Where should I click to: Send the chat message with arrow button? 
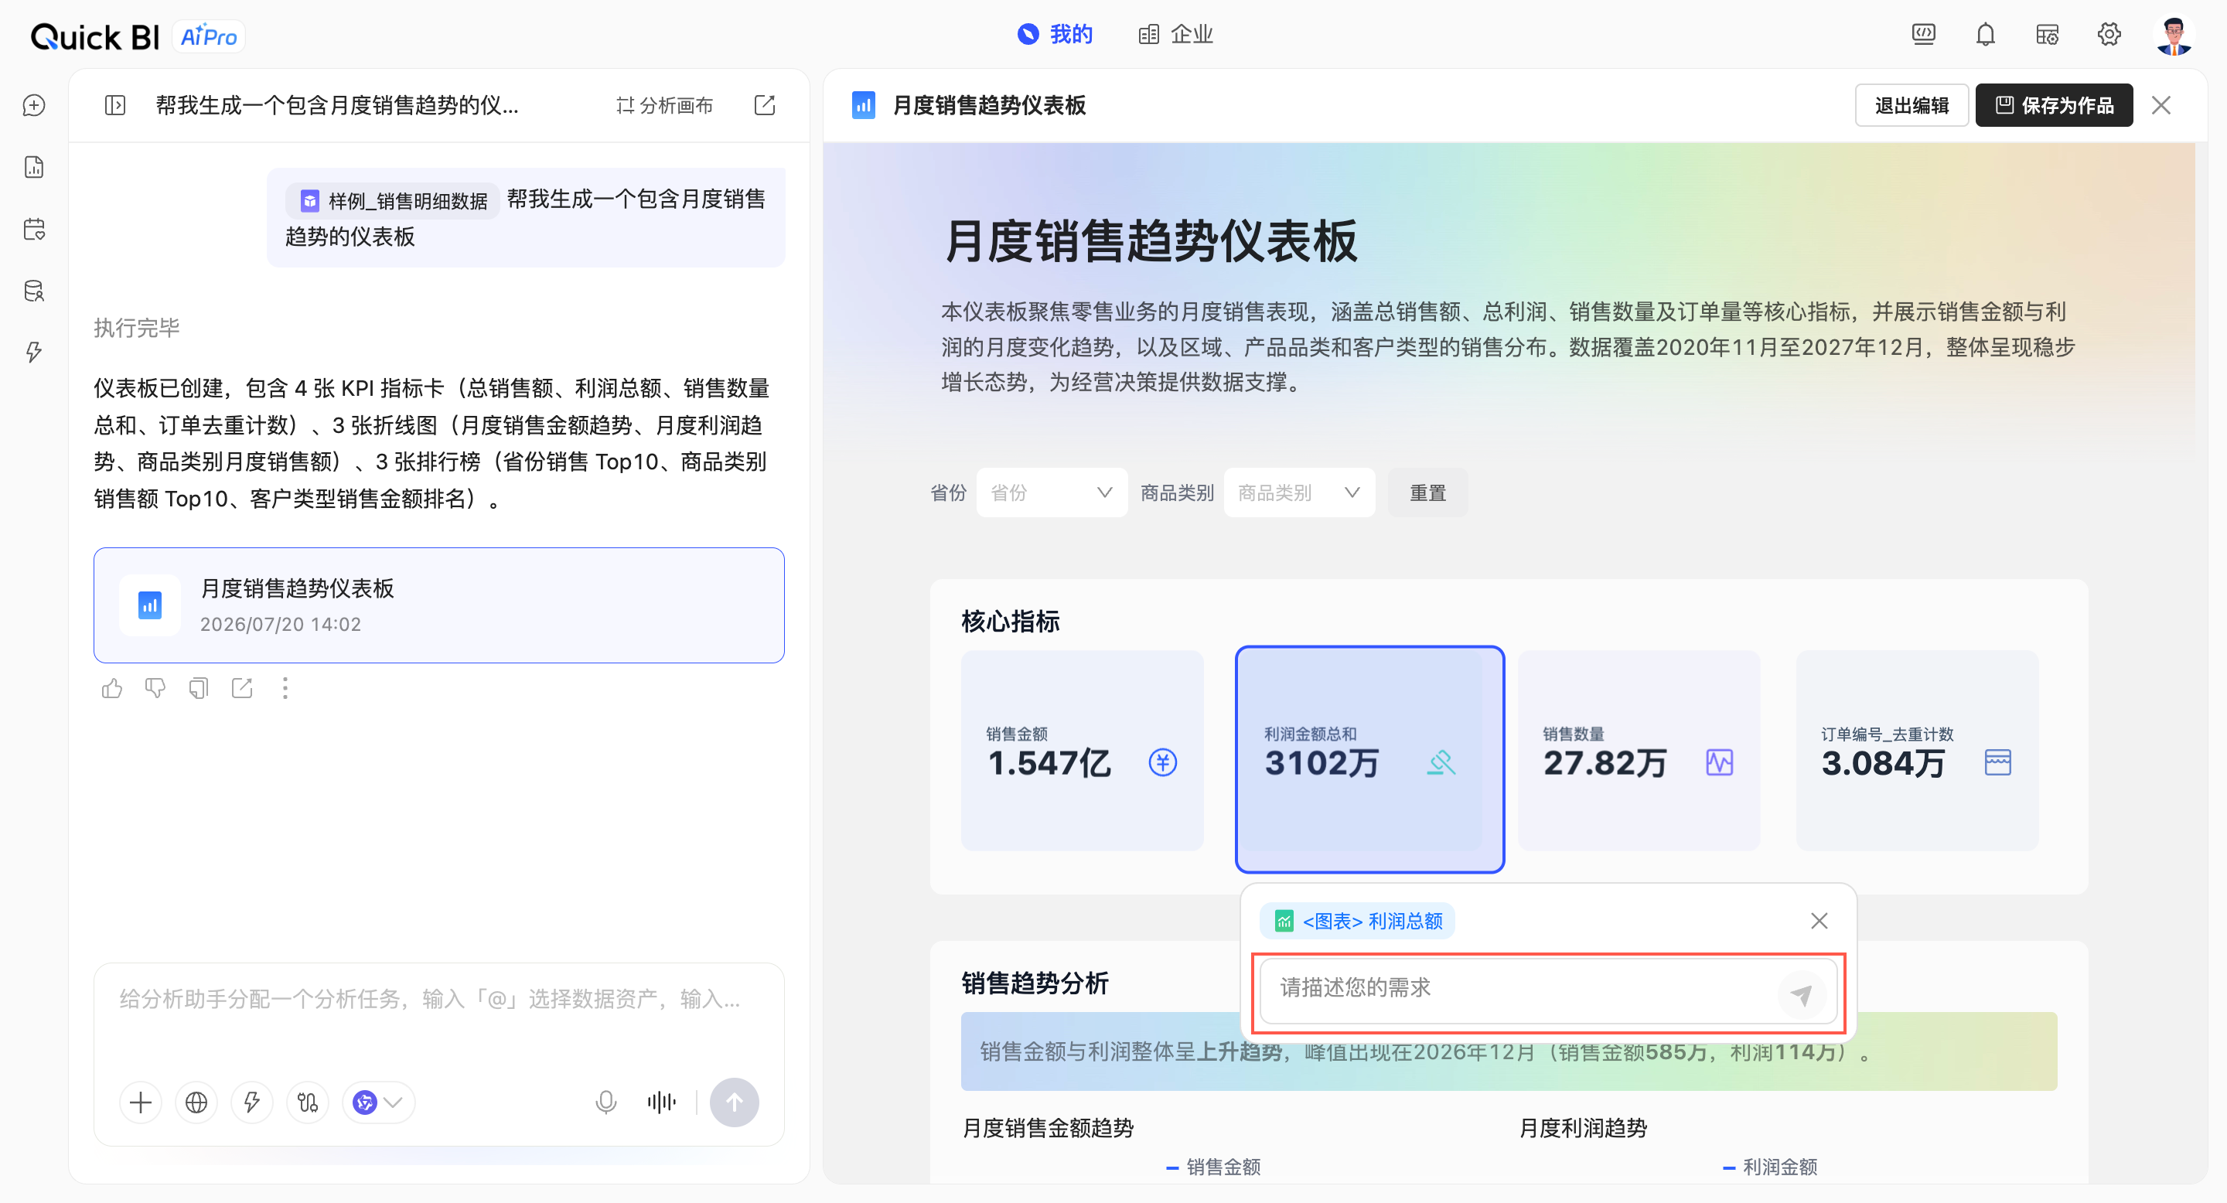pos(734,1102)
